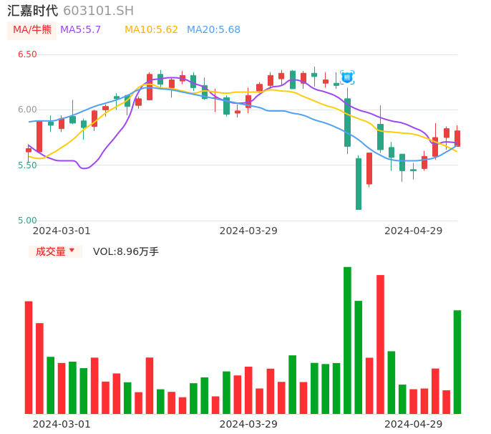This screenshot has height=434, width=491.
Task: Click the 2024-03-01 date label under price chart
Action: point(62,231)
